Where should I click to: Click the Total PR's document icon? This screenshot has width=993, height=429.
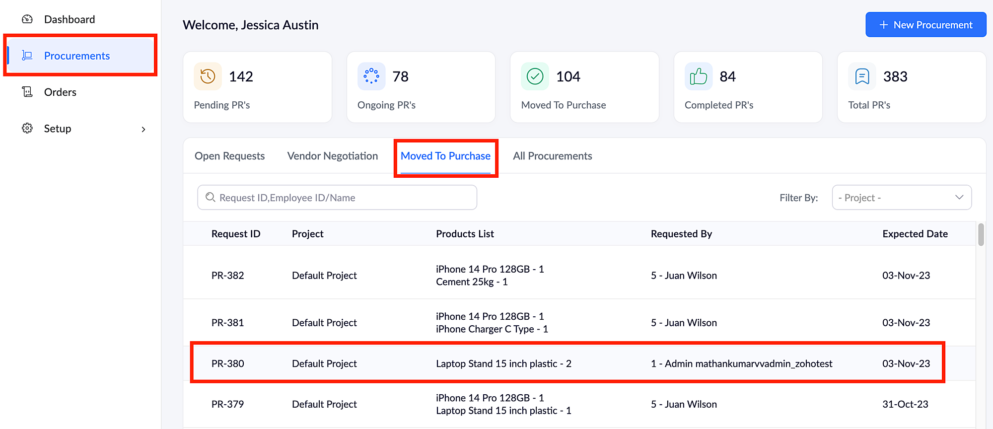click(x=862, y=76)
